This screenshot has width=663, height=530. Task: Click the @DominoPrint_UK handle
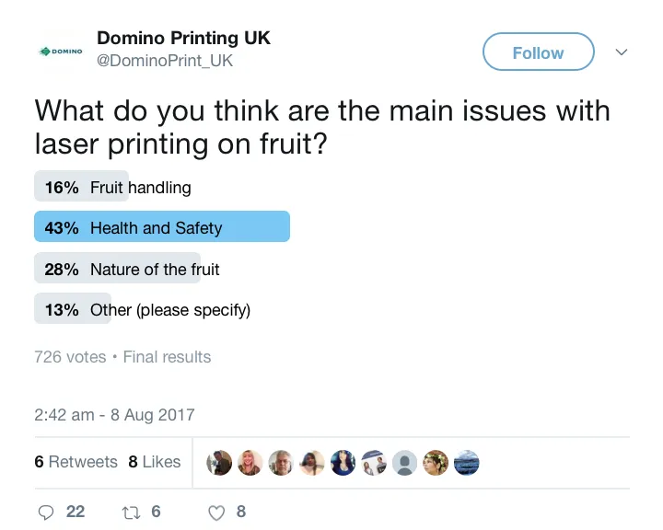(x=165, y=61)
